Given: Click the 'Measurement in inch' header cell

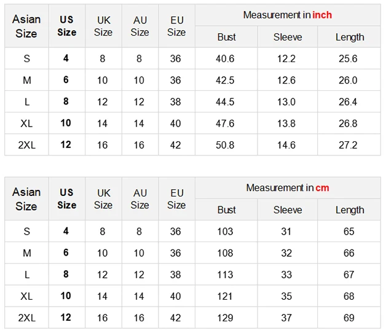Looking at the screenshot, I should coord(287,15).
